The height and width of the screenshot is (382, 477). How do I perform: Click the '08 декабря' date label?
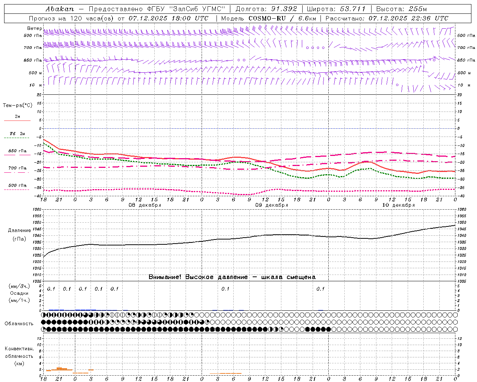point(145,205)
